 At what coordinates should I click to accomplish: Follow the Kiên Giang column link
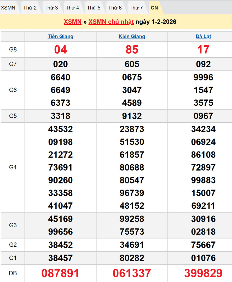[x=132, y=36]
